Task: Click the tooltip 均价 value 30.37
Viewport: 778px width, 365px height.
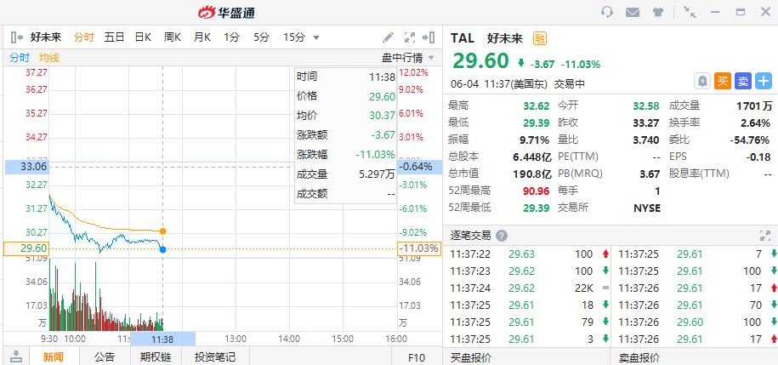Action: click(x=382, y=116)
